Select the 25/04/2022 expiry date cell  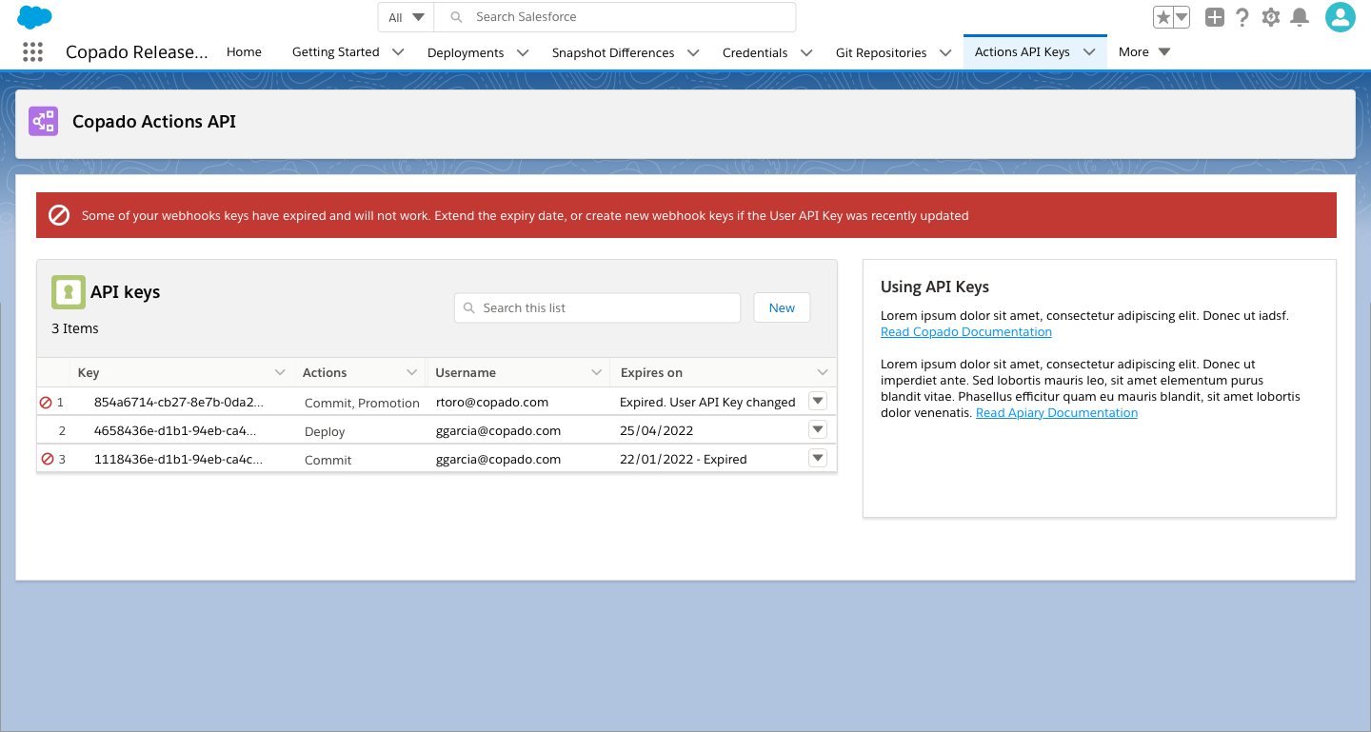(x=657, y=430)
